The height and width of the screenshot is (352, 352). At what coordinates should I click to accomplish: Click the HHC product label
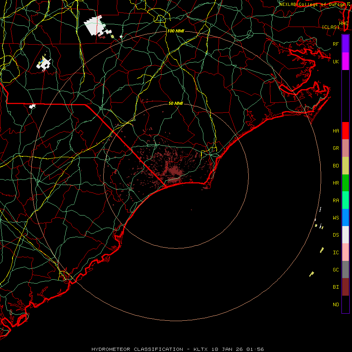(343, 23)
